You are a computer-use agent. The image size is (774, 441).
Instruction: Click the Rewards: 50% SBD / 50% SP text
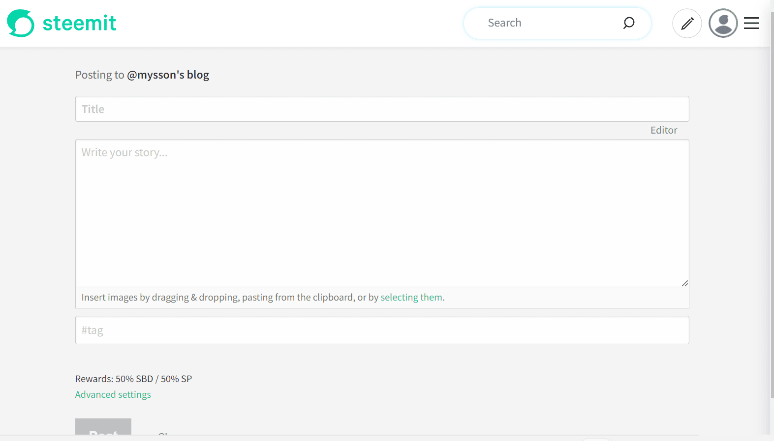pyautogui.click(x=133, y=379)
